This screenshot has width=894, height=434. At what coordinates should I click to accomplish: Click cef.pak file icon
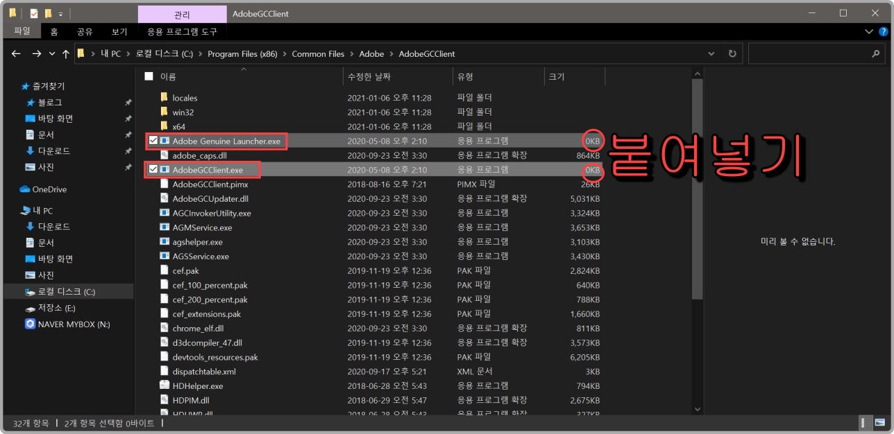[x=165, y=271]
